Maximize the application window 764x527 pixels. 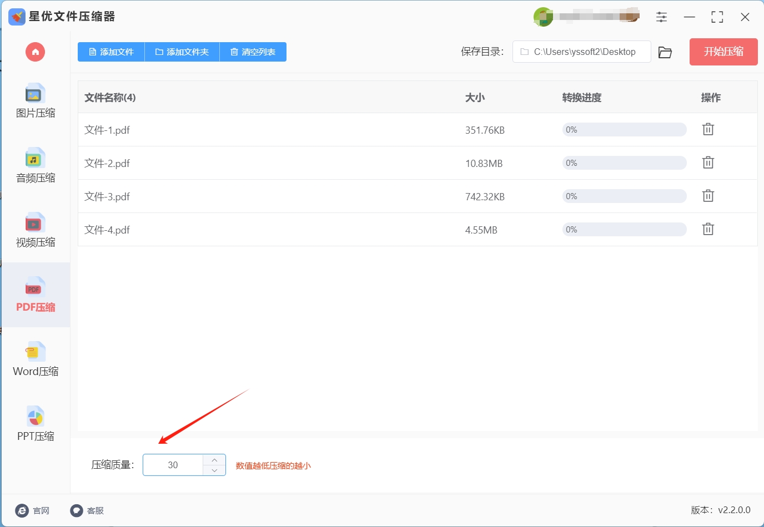[x=717, y=17]
